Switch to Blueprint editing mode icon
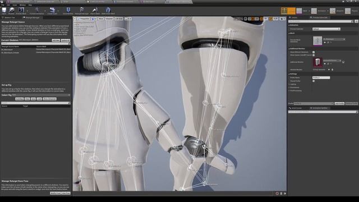This screenshot has height=202, width=359. coord(333,11)
